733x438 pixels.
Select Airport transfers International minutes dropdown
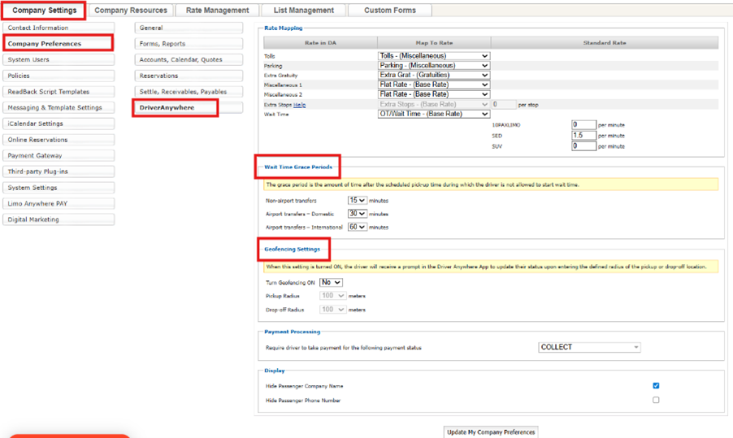point(357,227)
